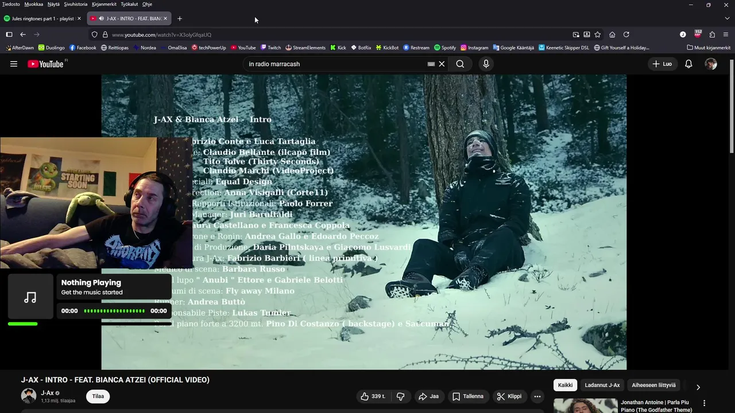Save video with Tallenna button
The width and height of the screenshot is (735, 413).
click(x=467, y=396)
